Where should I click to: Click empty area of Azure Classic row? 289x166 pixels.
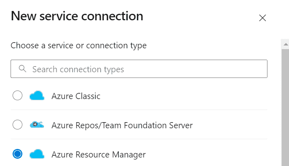click(x=183, y=95)
